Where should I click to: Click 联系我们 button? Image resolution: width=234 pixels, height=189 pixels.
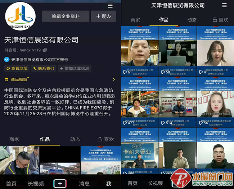coord(44,68)
